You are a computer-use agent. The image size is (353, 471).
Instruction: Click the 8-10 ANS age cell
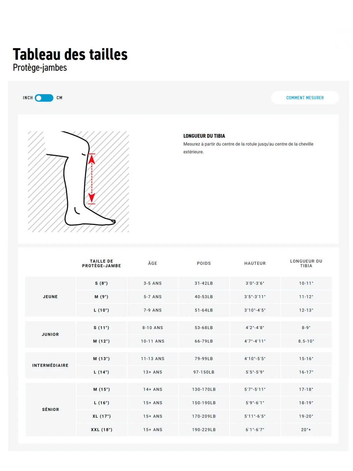click(x=153, y=328)
